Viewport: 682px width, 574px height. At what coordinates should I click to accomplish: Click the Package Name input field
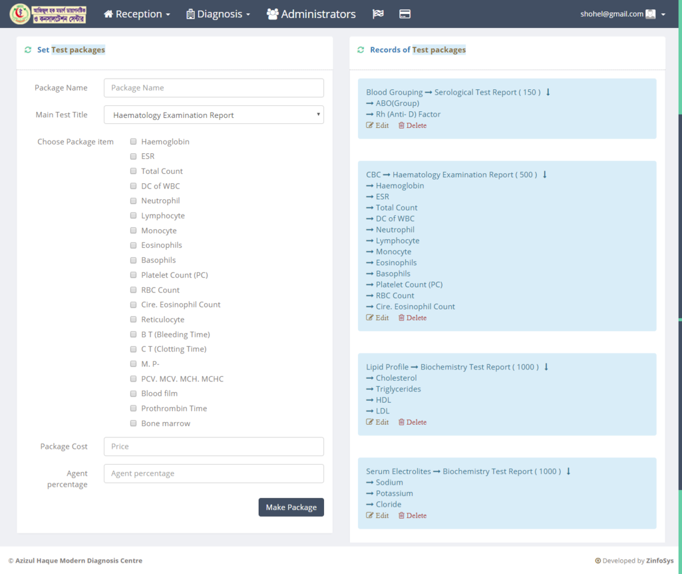[214, 88]
